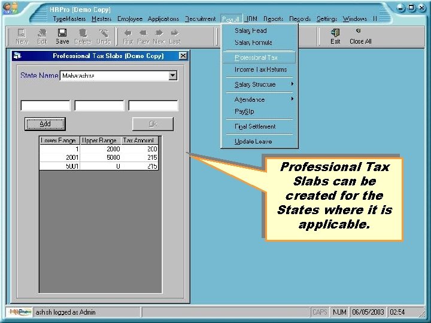Click the Undo toolbar icon

pyautogui.click(x=104, y=36)
